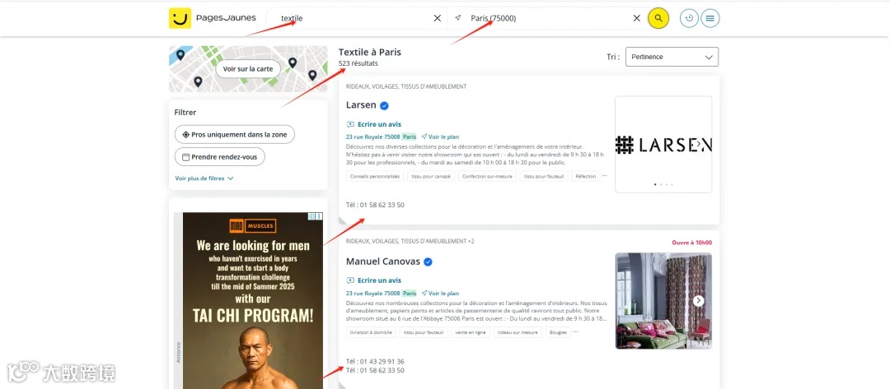Select Manuel Canovas' "tissu pour fauteuil" tag

pos(424,332)
